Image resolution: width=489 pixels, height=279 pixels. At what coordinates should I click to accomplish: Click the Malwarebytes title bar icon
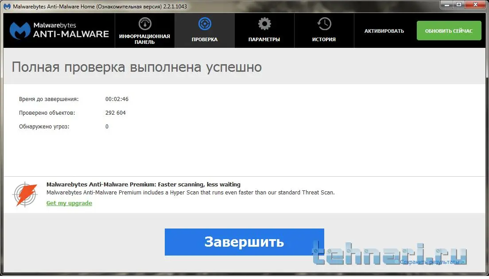[x=7, y=7]
